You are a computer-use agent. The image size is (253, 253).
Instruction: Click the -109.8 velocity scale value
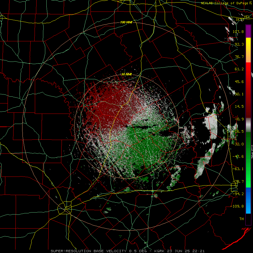click(x=237, y=206)
